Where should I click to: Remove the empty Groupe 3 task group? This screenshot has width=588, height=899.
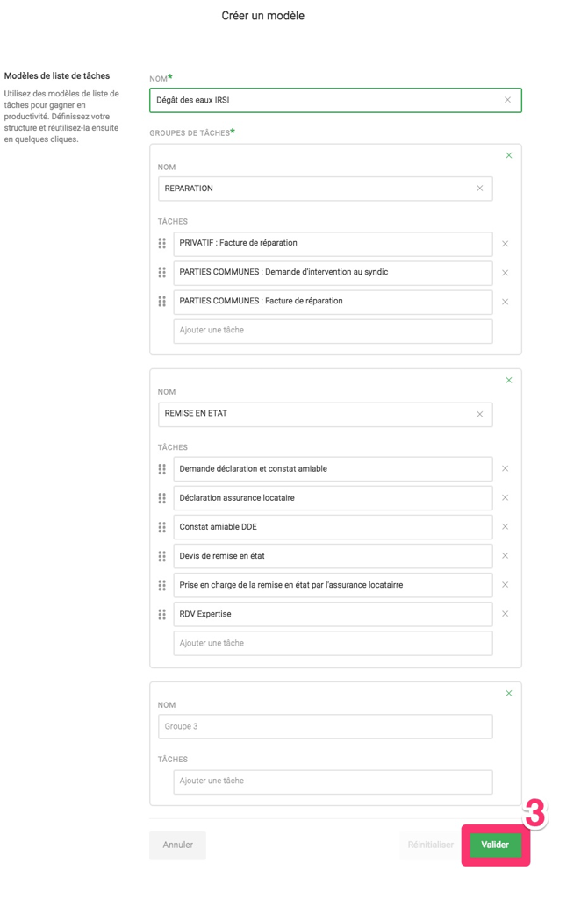(x=509, y=694)
